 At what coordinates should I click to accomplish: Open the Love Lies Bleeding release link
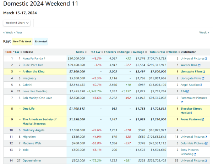[x=35, y=91]
